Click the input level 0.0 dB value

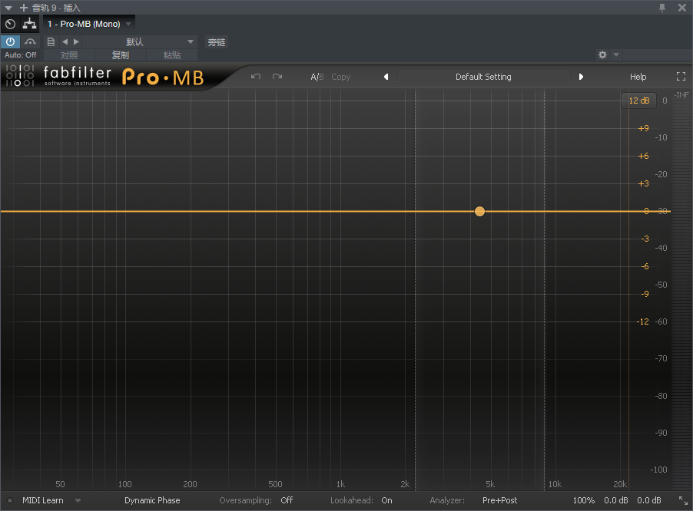coord(615,500)
